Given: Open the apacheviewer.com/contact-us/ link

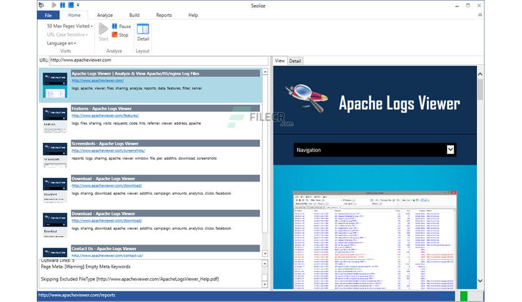Looking at the screenshot, I should 107,256.
